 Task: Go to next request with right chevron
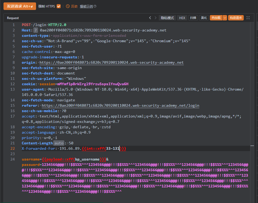(155, 18)
